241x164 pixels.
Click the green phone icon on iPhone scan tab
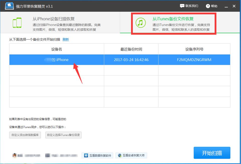point(17,22)
